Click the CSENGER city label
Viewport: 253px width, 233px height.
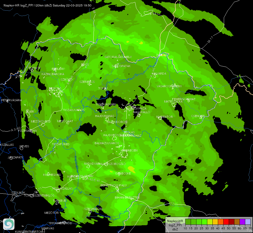pyautogui.click(x=198, y=116)
